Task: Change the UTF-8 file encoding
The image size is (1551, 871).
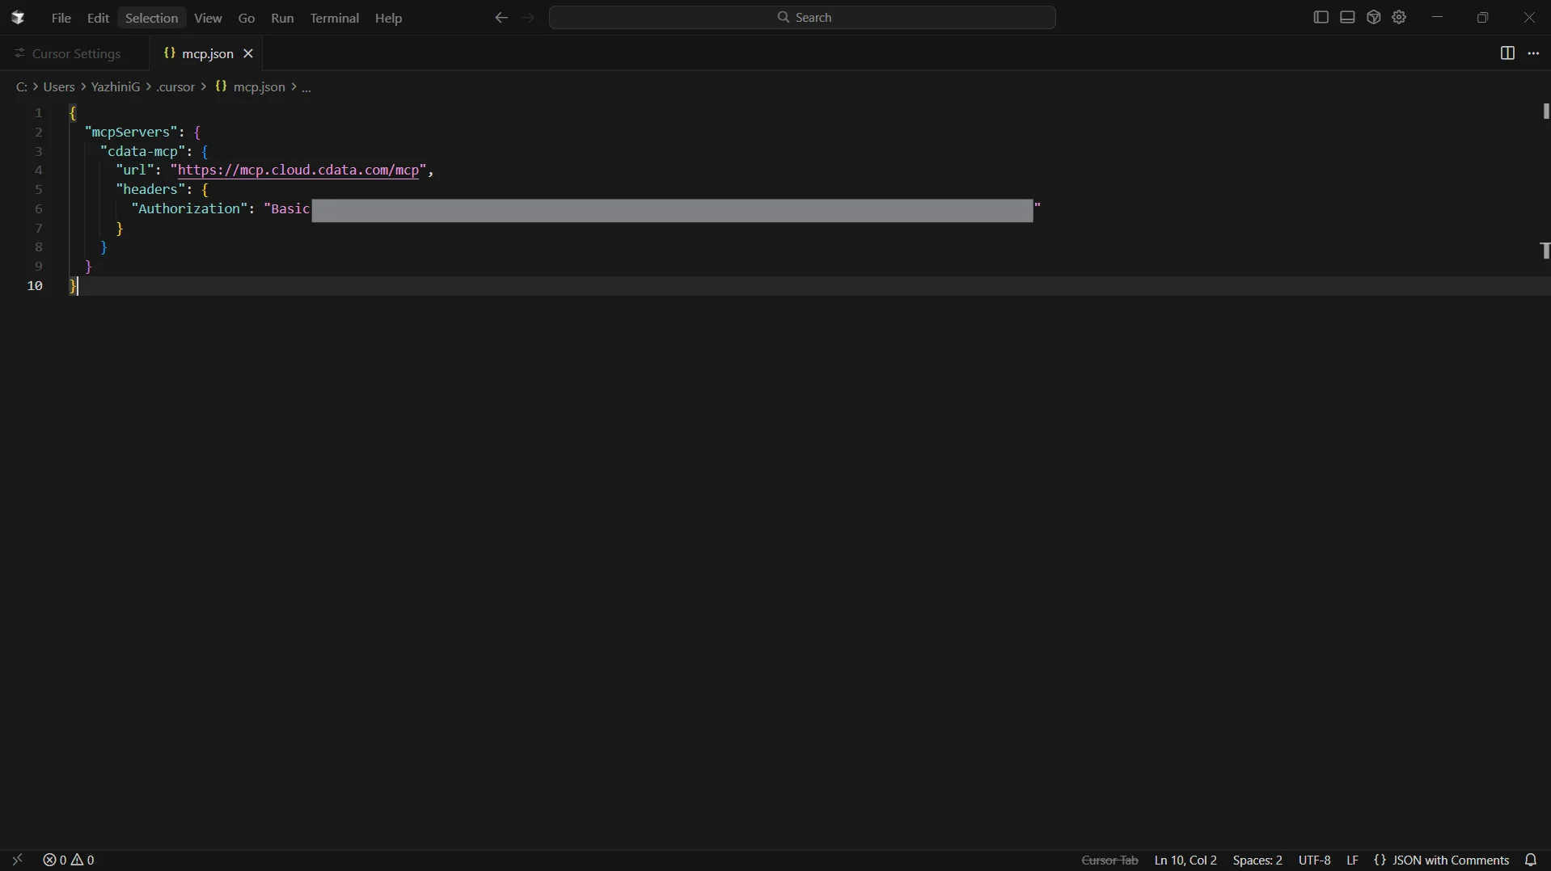Action: (1314, 860)
